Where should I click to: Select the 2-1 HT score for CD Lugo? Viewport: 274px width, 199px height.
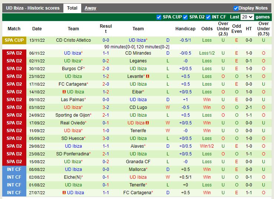point(249,107)
